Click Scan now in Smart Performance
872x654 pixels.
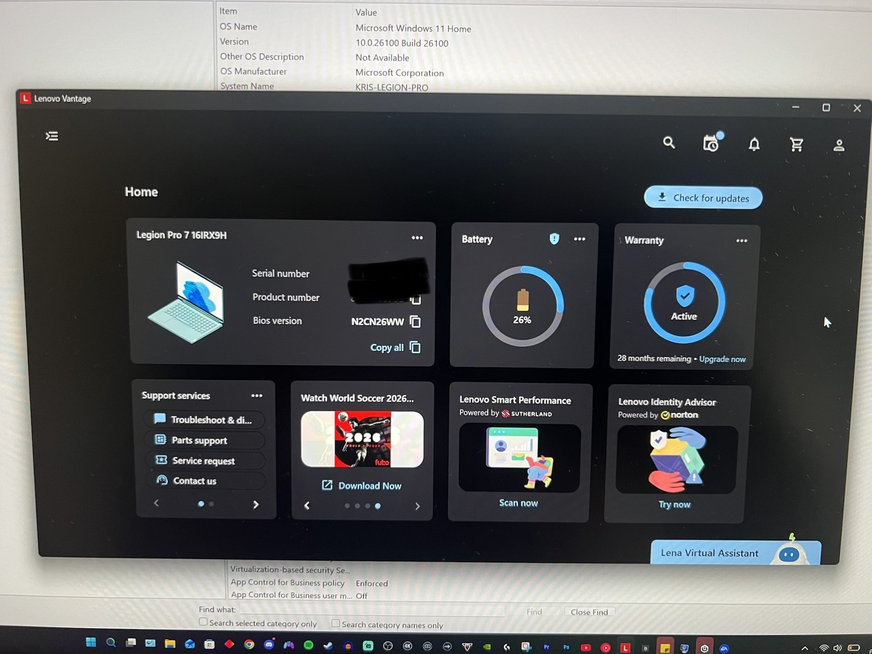click(518, 503)
